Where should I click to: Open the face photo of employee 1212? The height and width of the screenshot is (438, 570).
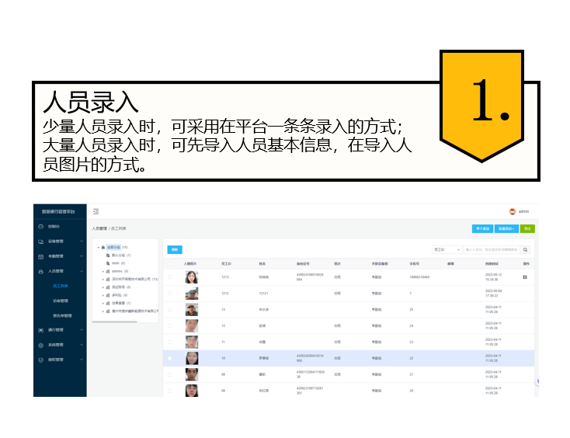coord(192,294)
